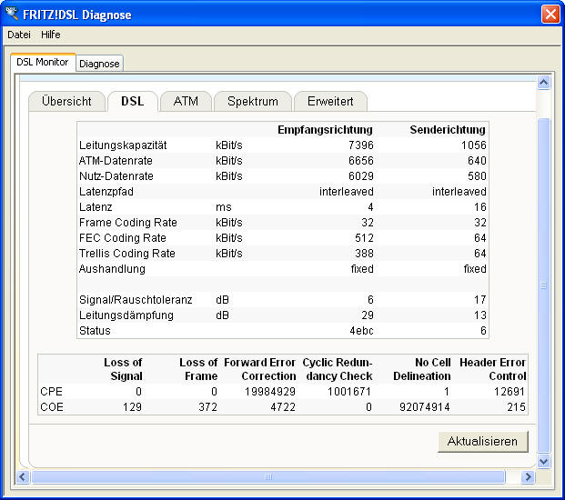The width and height of the screenshot is (565, 500).
Task: Click the vertical scrollbar thumb
Action: [543, 285]
